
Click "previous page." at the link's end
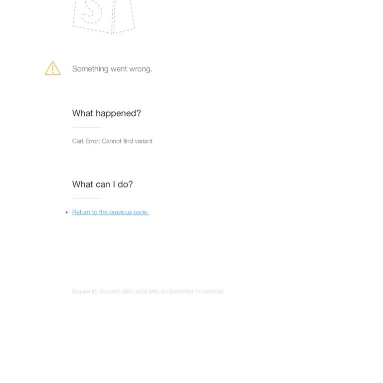click(x=129, y=212)
